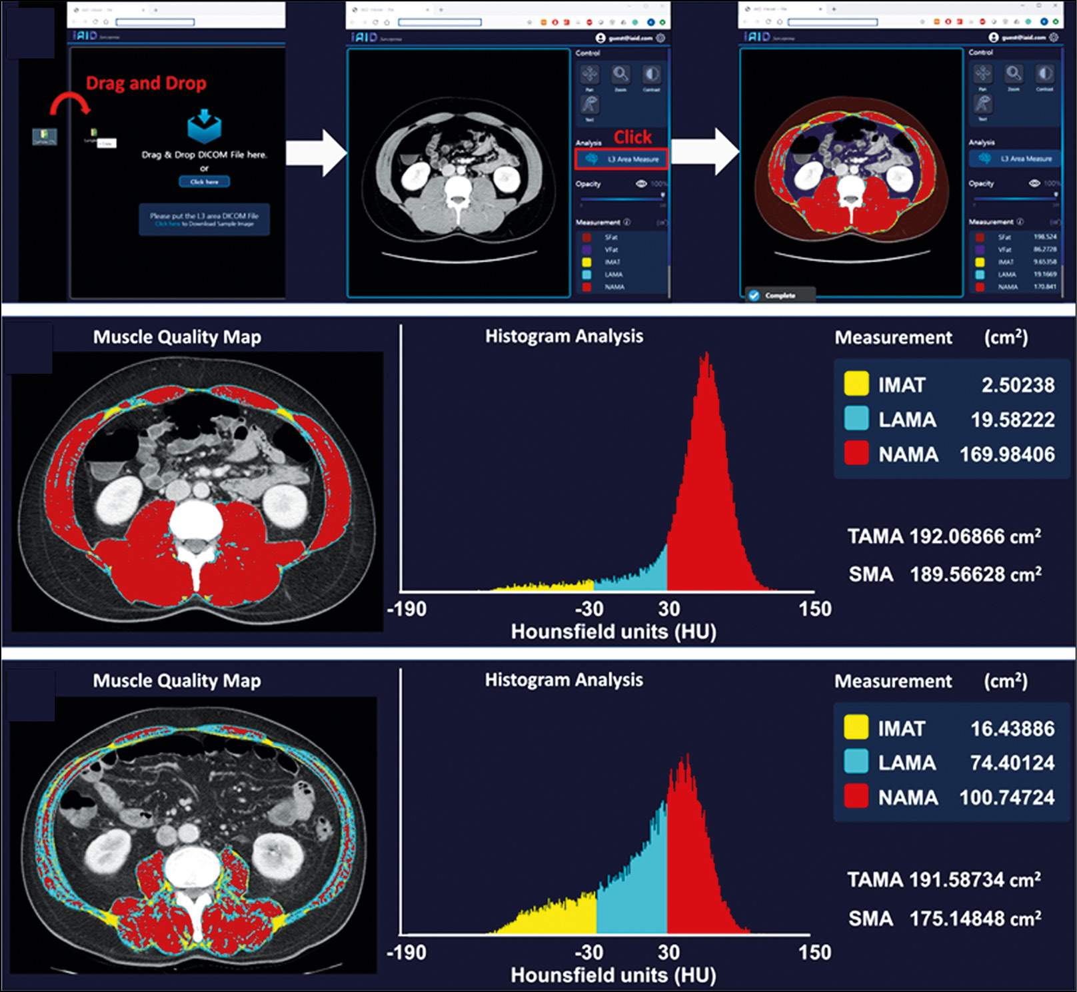Hide overlay using eye icon in segmented viewer
The image size is (1077, 992).
tap(1034, 183)
